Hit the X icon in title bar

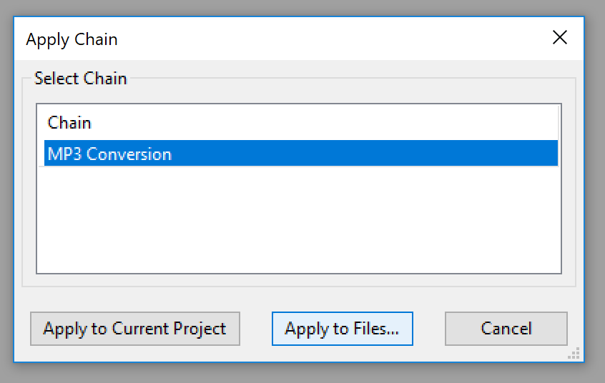click(x=560, y=38)
